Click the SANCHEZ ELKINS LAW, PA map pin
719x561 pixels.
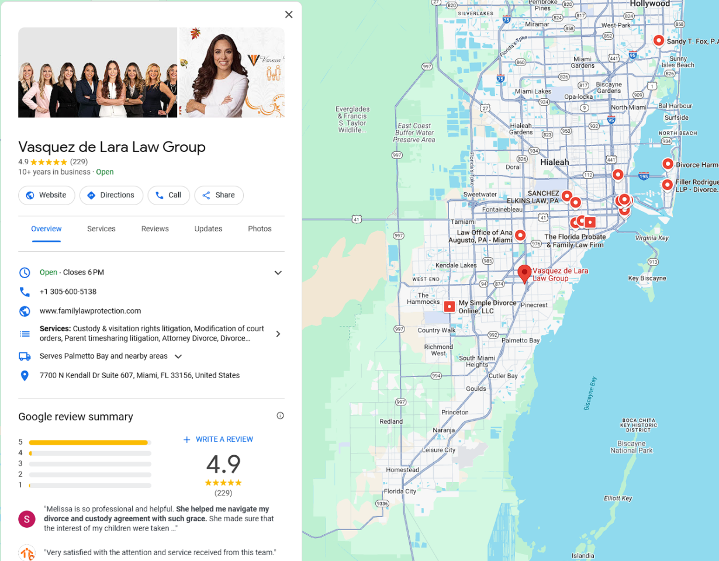click(x=566, y=196)
